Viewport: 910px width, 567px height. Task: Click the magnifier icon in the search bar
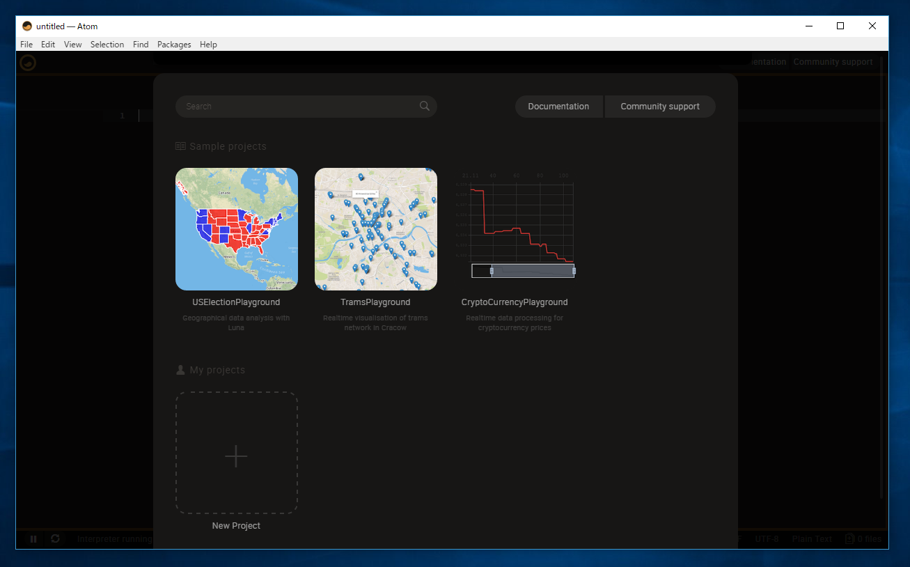425,106
